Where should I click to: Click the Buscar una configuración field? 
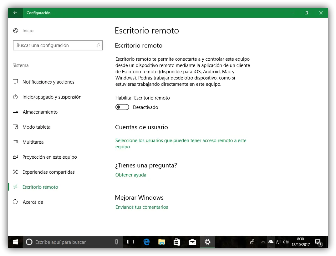tap(58, 45)
